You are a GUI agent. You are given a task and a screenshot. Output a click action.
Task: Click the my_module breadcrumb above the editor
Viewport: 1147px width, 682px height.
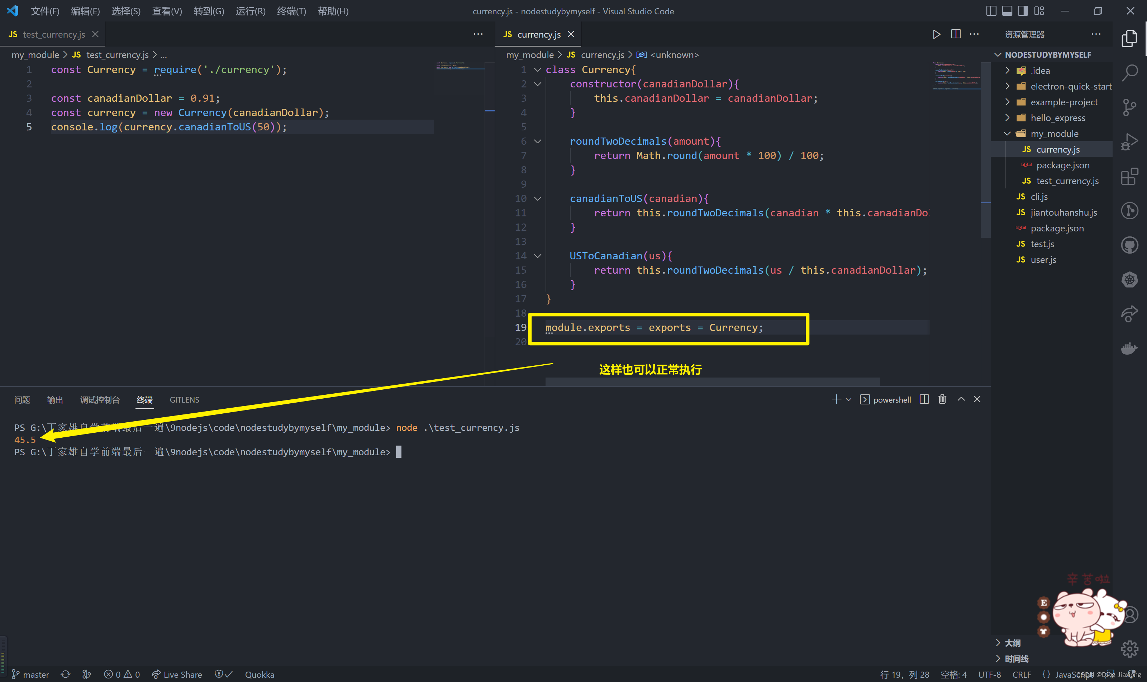[x=529, y=55]
